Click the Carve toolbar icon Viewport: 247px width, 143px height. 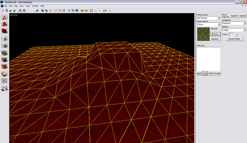point(37,10)
